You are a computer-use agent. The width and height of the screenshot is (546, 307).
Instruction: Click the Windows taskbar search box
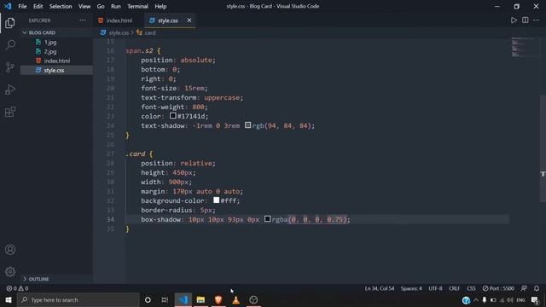(x=78, y=299)
